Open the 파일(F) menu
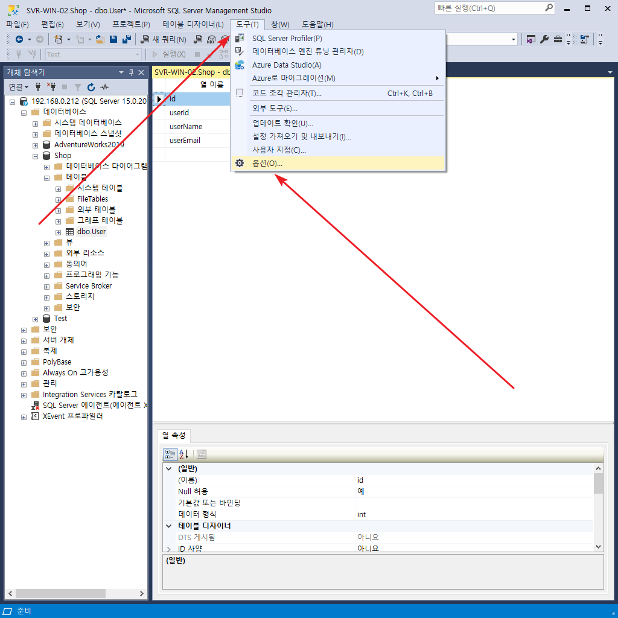This screenshot has height=618, width=618. [18, 24]
